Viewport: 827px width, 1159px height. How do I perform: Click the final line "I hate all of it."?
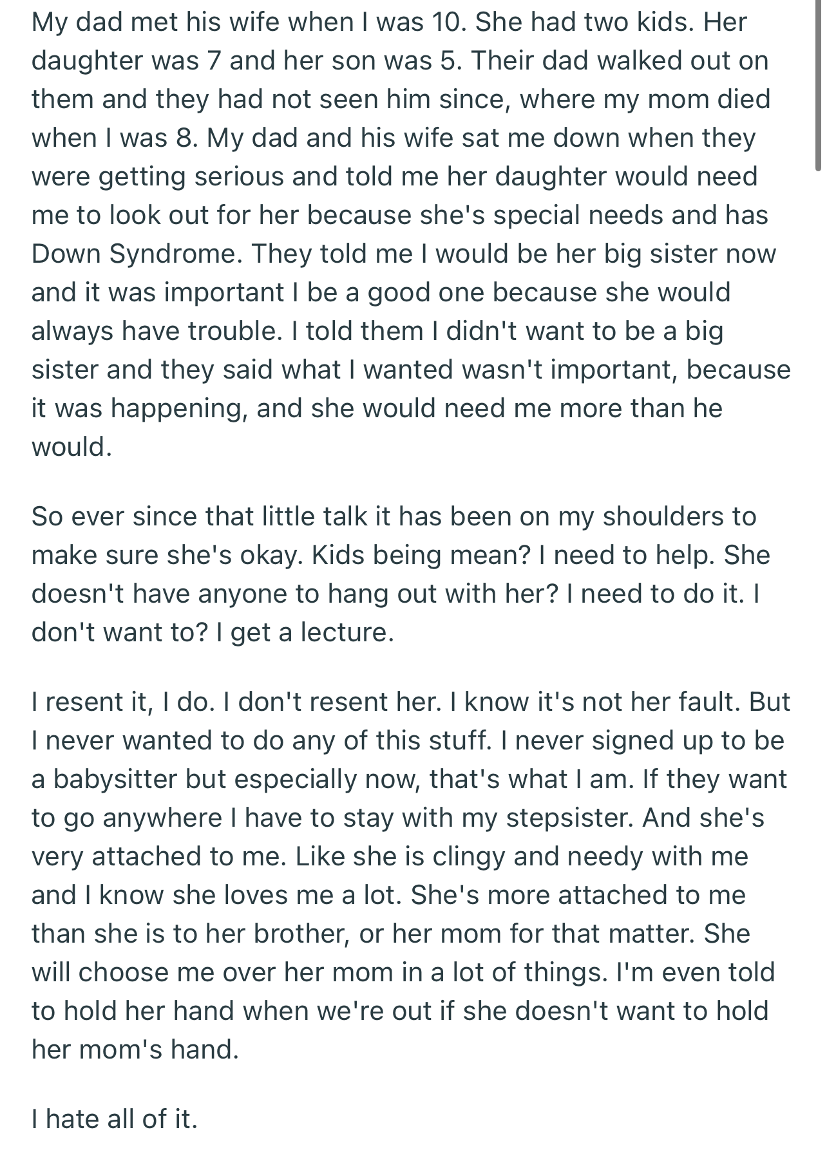(114, 1119)
